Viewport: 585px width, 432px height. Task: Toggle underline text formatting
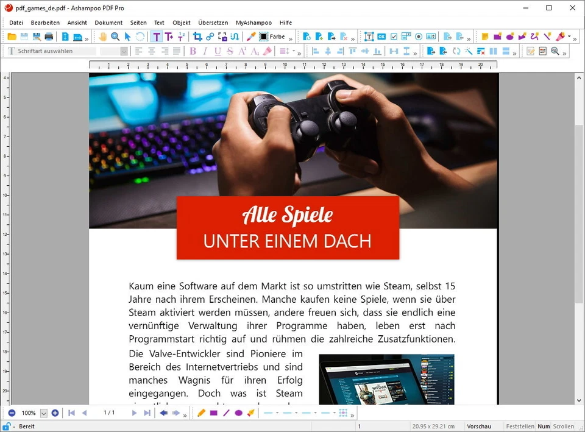pos(218,51)
